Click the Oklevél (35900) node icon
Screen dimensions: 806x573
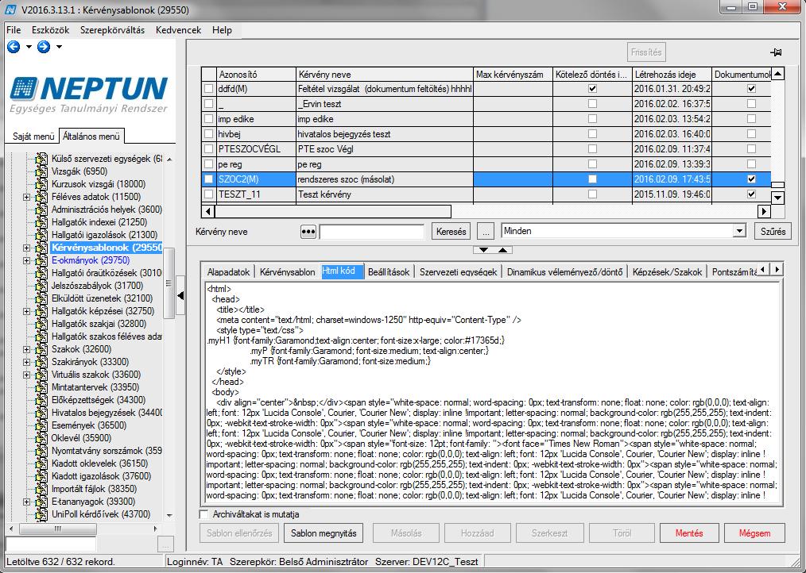(41, 438)
